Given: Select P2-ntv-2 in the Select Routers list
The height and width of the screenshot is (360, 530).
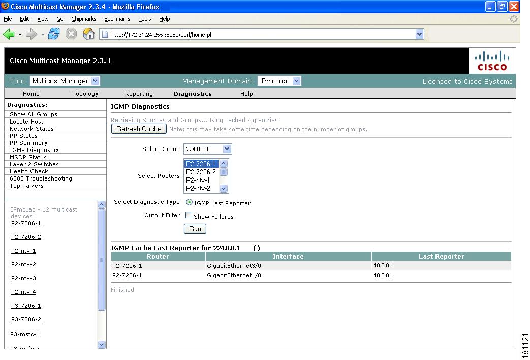Looking at the screenshot, I should (202, 188).
